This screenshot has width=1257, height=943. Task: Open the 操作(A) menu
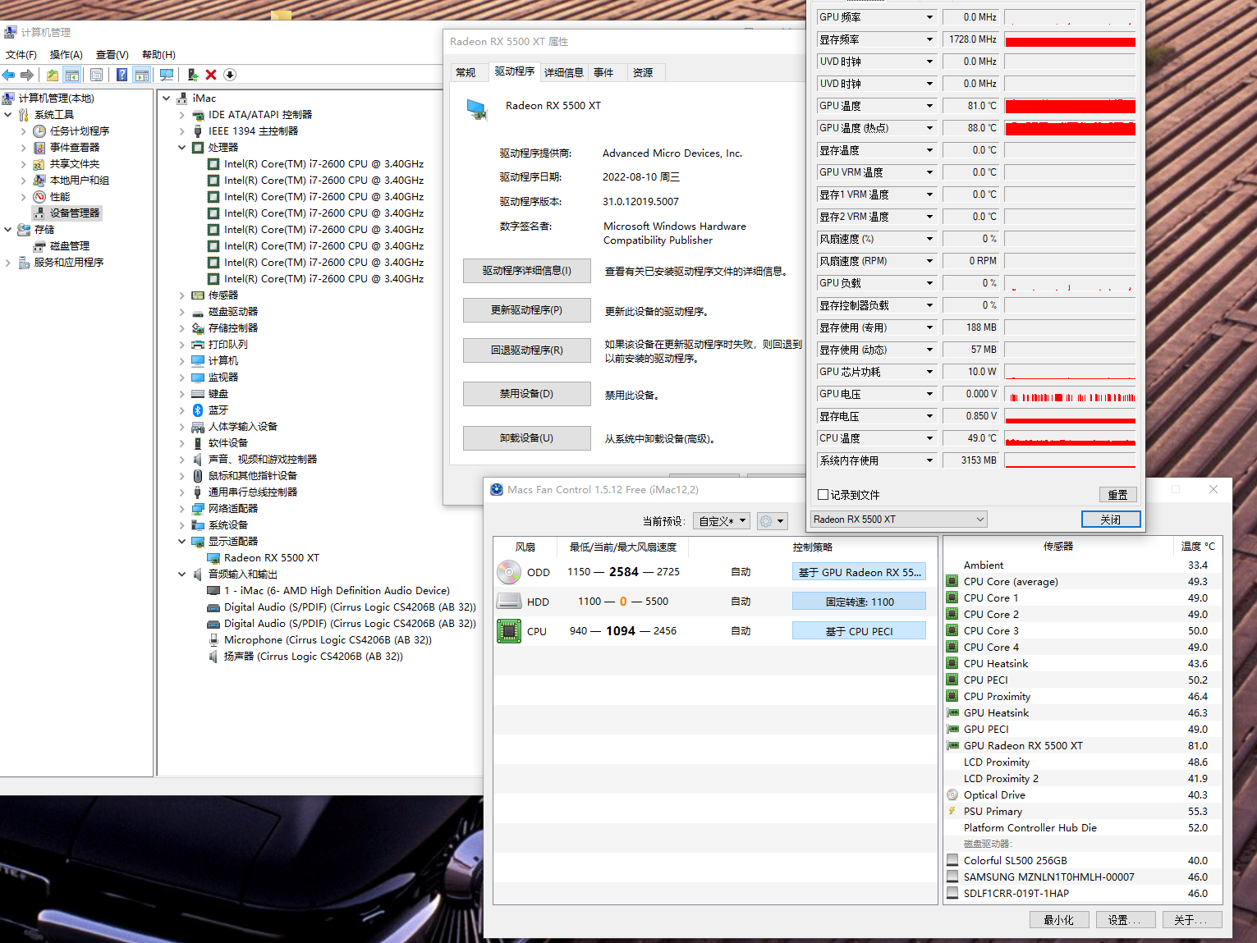click(67, 55)
